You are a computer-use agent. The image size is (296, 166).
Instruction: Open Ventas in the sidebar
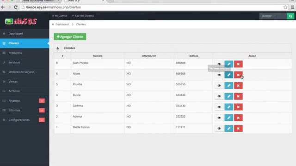click(25, 82)
